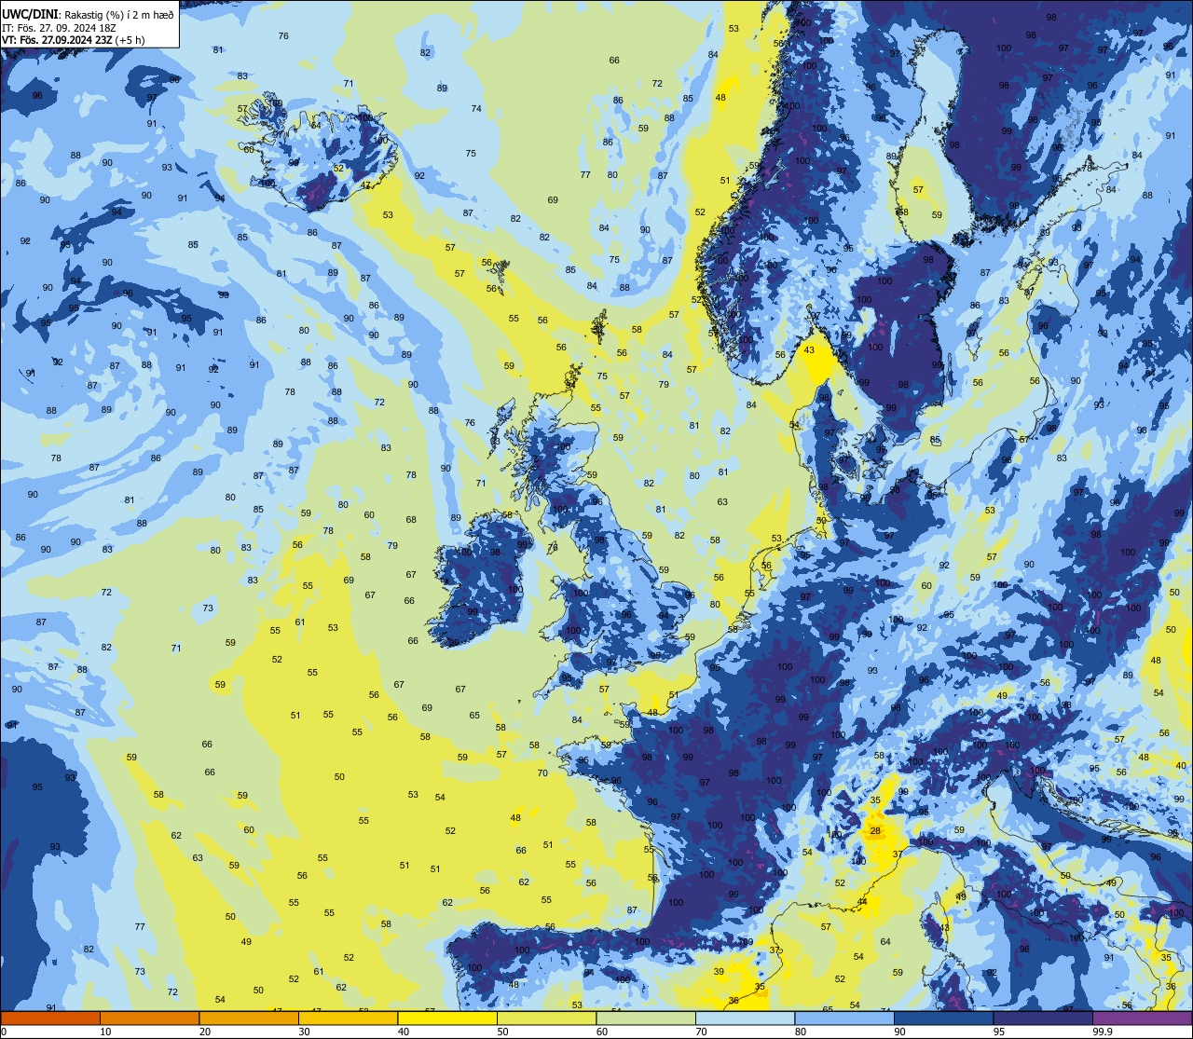This screenshot has width=1193, height=1039.
Task: Click the '50' label under the legend bar
Action: coord(502,1032)
